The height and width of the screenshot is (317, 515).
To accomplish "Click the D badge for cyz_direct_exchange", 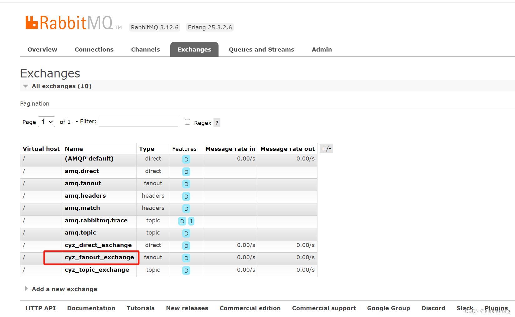I will [186, 246].
